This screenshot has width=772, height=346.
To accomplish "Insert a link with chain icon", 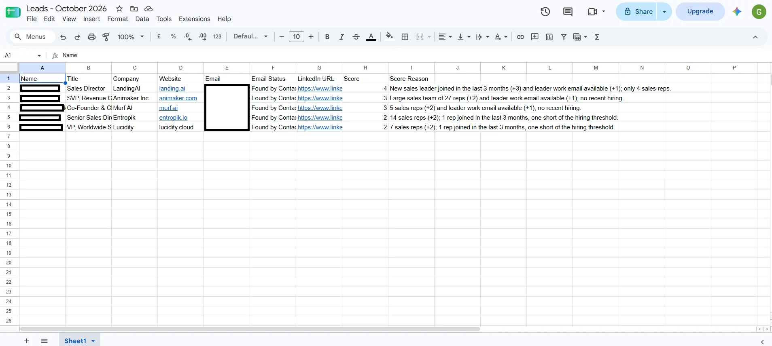I will (x=520, y=37).
